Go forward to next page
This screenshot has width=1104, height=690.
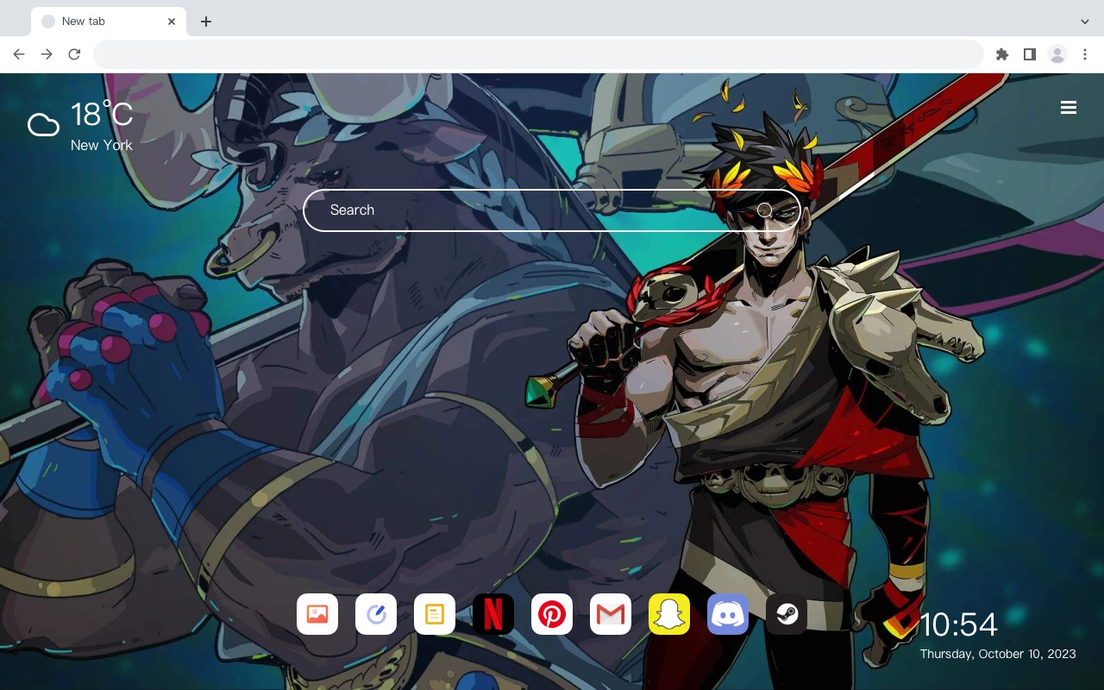(47, 54)
